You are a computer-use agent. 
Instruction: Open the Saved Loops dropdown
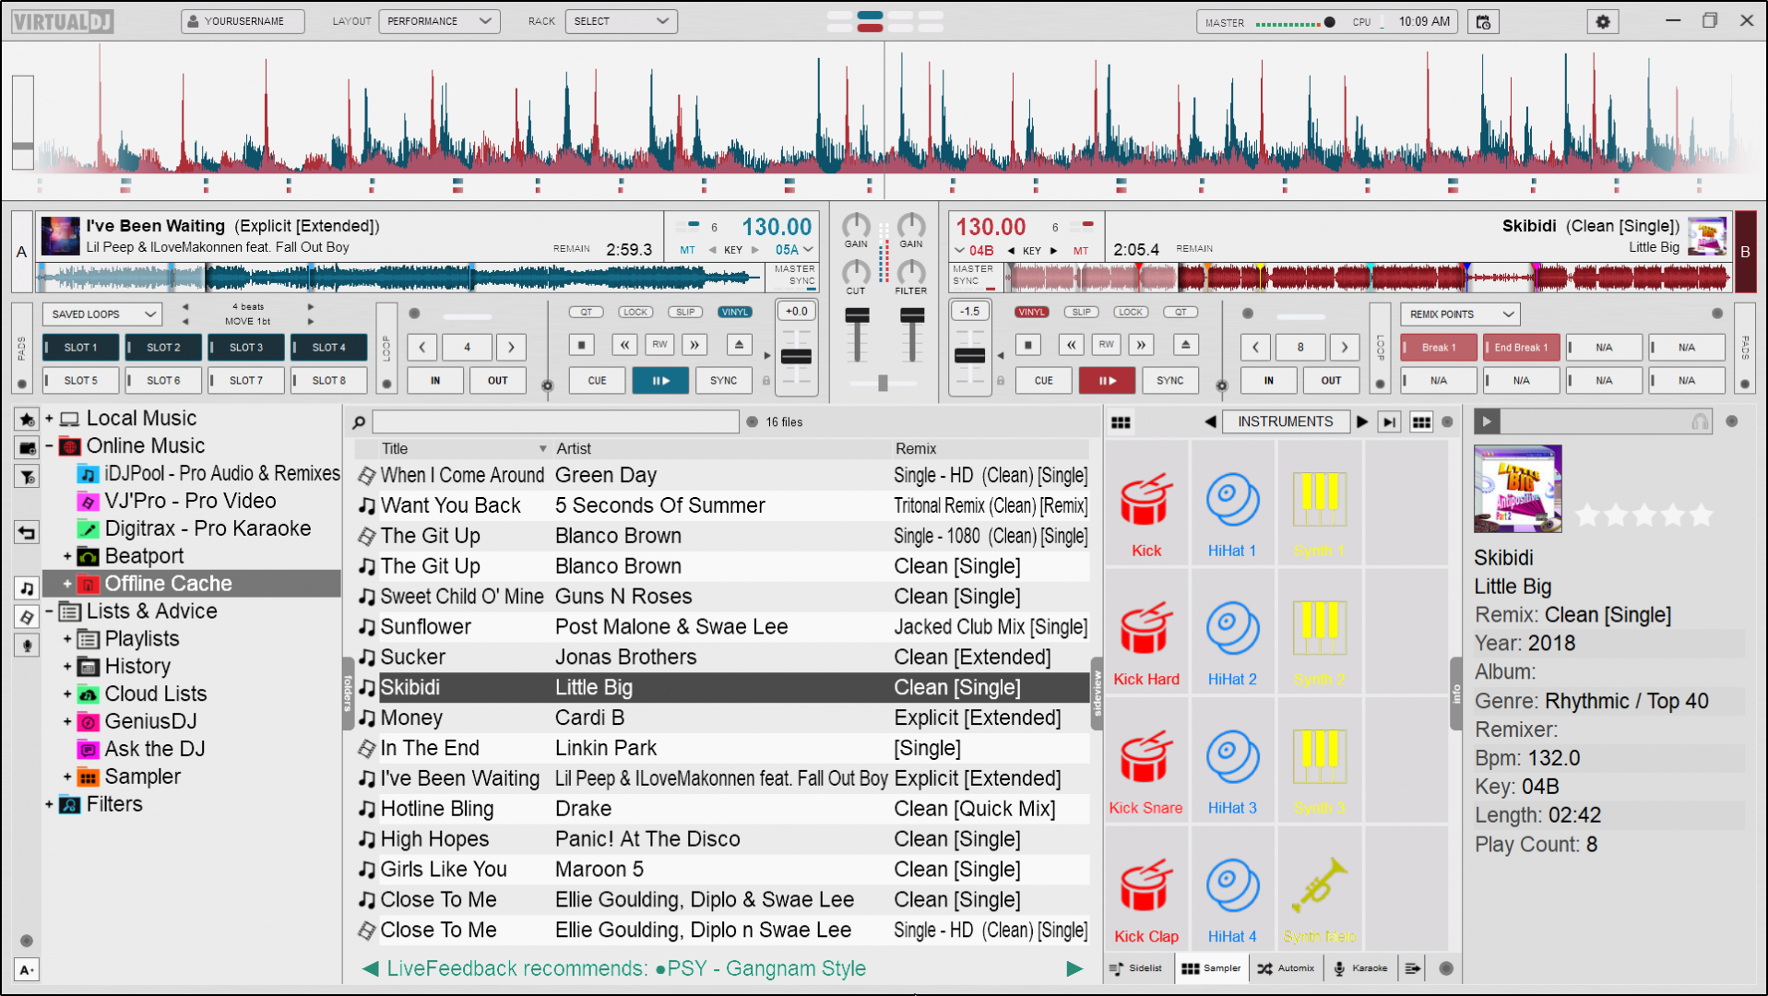coord(102,314)
